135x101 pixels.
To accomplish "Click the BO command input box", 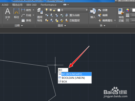I will click(x=63, y=70).
